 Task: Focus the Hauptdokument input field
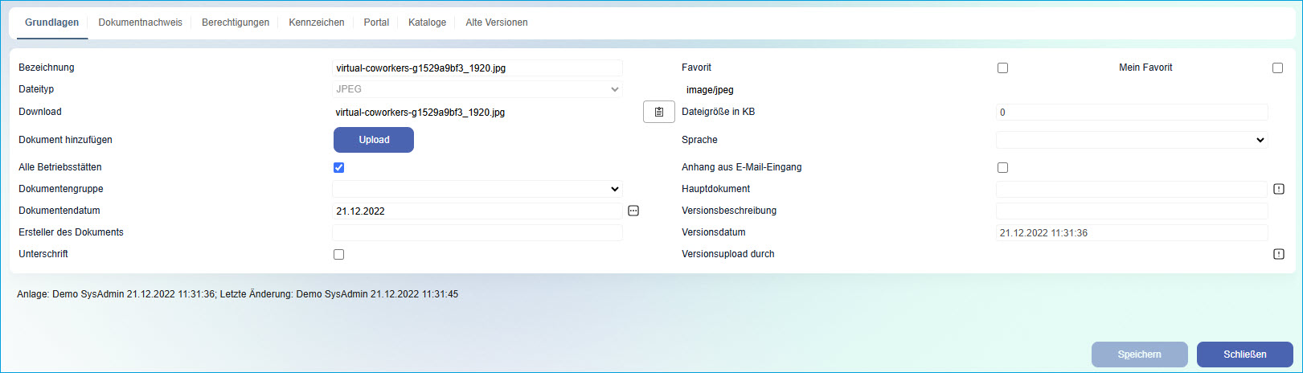(1132, 189)
